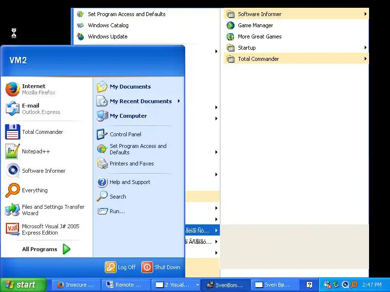The width and height of the screenshot is (390, 292).
Task: Click the Run... icon
Action: 102,211
